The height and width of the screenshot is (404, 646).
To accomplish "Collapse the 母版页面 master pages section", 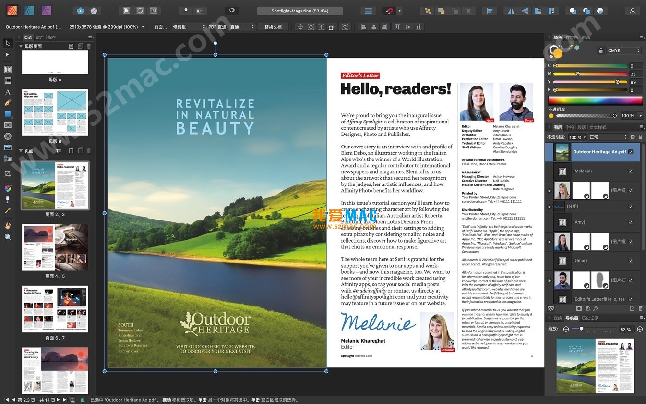I will pos(21,46).
